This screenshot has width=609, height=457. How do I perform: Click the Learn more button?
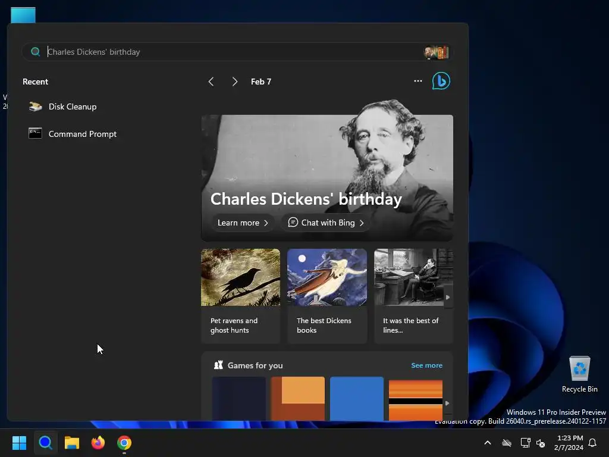click(243, 223)
